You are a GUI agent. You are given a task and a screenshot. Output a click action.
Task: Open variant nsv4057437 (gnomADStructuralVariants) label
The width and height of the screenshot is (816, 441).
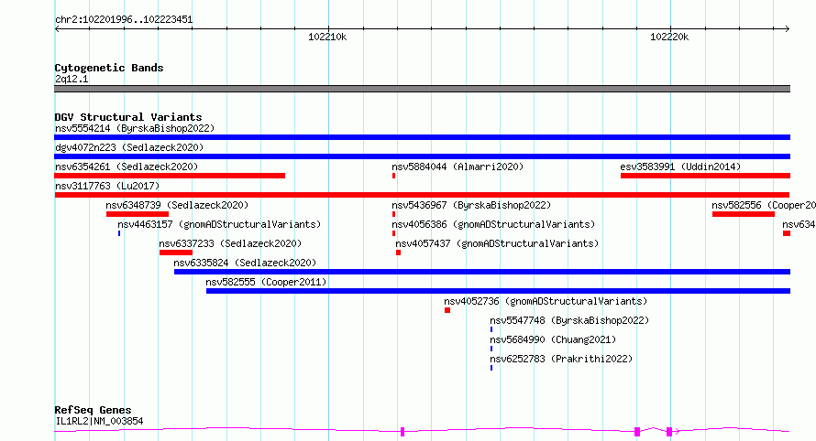(497, 243)
